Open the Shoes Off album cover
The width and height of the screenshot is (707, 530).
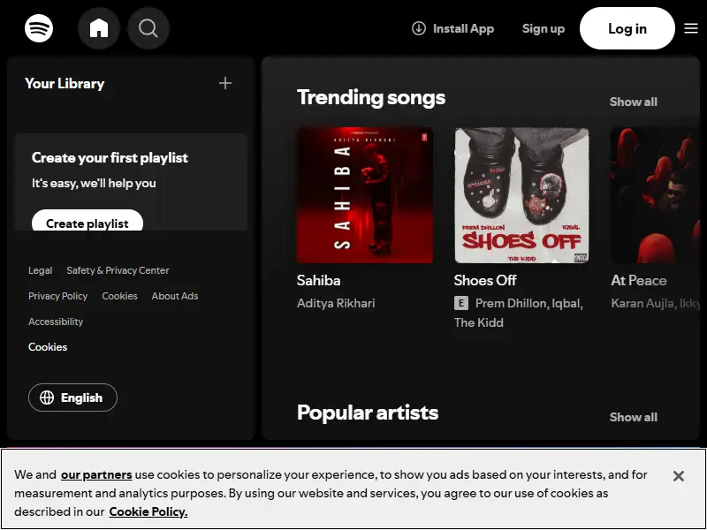[x=521, y=195]
